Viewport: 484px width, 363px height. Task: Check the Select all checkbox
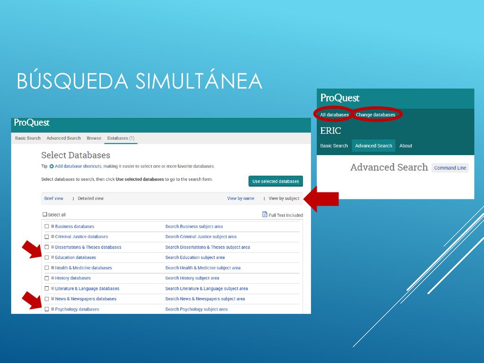[x=45, y=214]
